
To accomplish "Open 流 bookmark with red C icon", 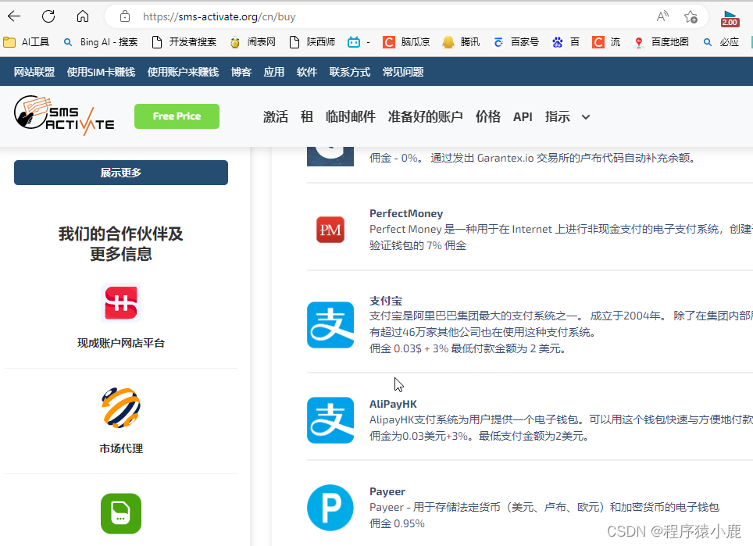I will (606, 42).
